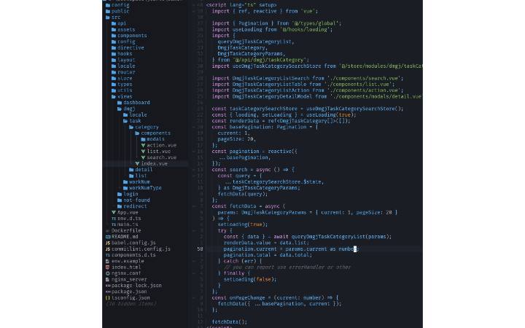This screenshot has height=328, width=525.
Task: Click the folder icon beside assets
Action: pos(114,29)
